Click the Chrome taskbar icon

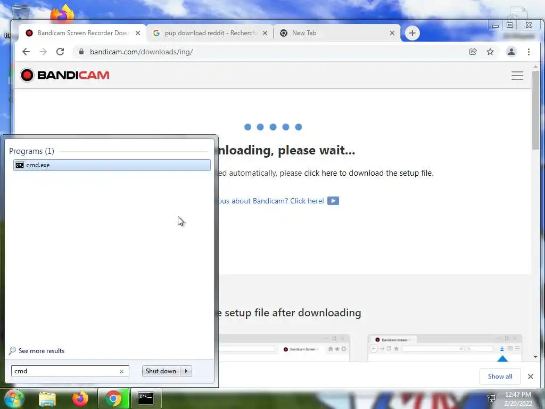(113, 398)
